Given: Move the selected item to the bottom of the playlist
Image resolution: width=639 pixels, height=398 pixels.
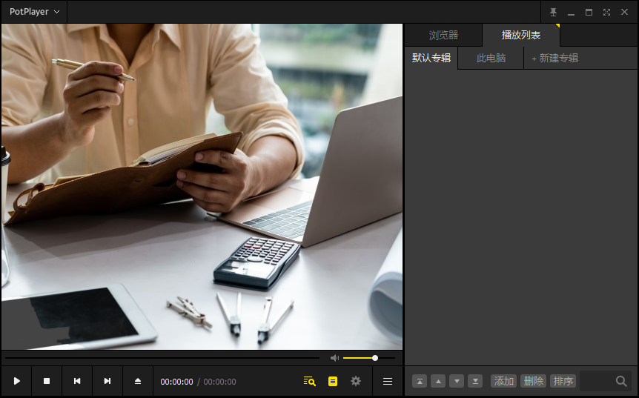Looking at the screenshot, I should [475, 381].
